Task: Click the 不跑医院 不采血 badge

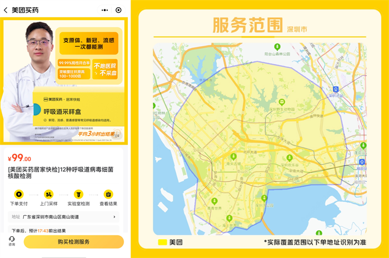Action: 105,70
